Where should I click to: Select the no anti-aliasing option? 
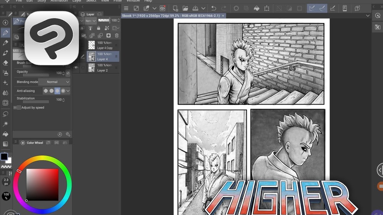pos(46,91)
